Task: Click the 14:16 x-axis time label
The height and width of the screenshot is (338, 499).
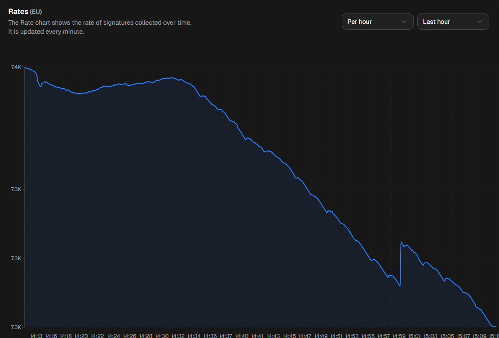Action: pos(51,336)
